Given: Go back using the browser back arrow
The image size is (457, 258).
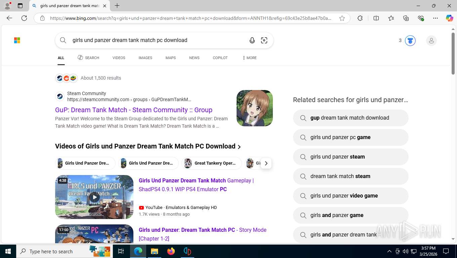Looking at the screenshot, I should pos(9,18).
